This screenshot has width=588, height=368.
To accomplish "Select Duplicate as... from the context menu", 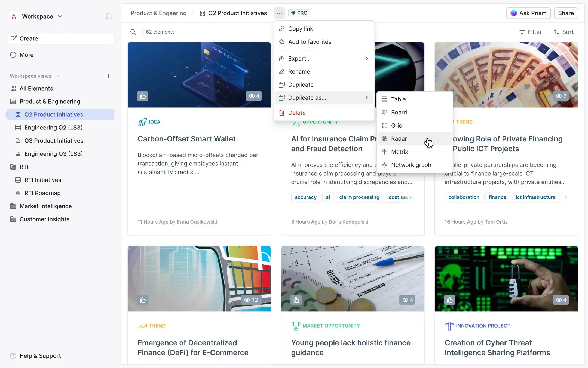I will (x=307, y=98).
